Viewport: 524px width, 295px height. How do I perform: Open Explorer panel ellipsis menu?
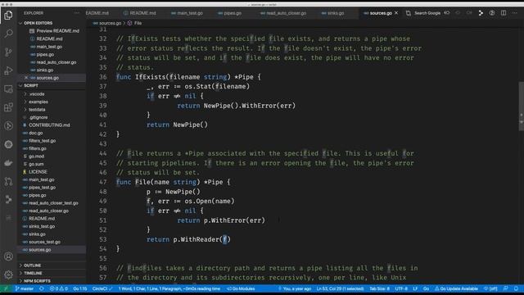pos(77,13)
